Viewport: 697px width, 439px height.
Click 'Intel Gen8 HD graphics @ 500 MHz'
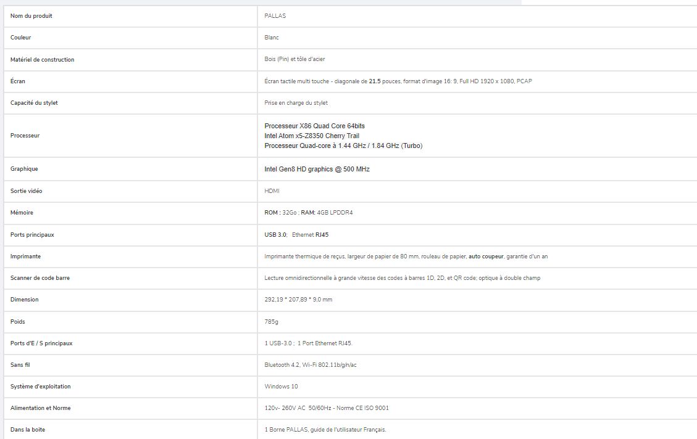coord(317,169)
